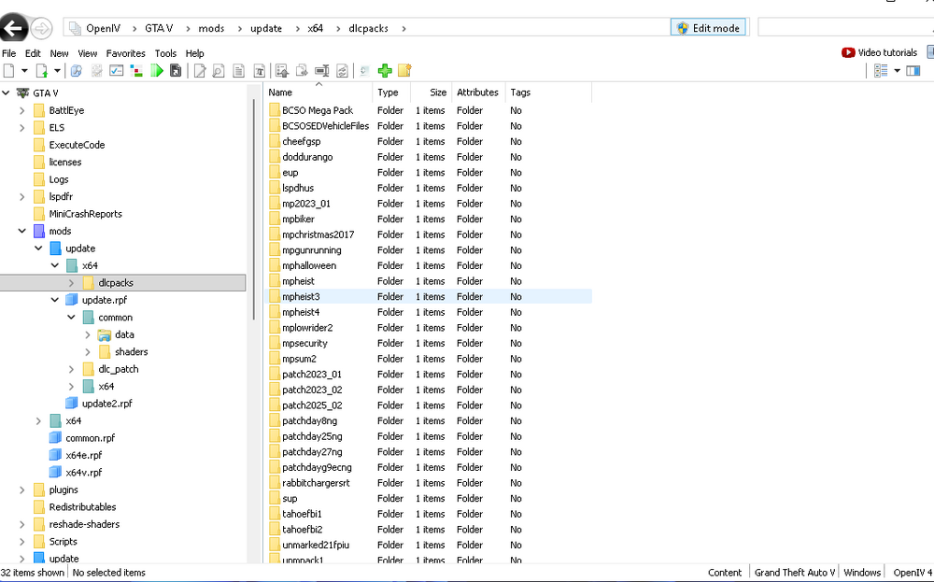
Task: Click the page with letter T icon
Action: point(259,71)
